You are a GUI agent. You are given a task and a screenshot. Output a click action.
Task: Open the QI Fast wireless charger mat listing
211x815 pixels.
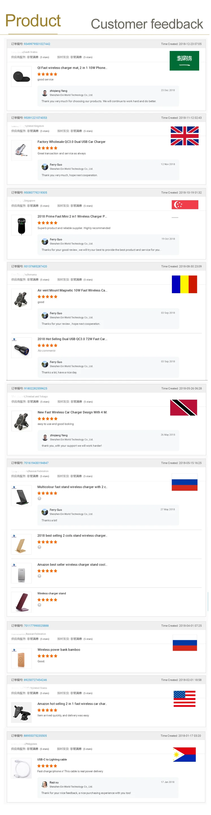tap(73, 68)
